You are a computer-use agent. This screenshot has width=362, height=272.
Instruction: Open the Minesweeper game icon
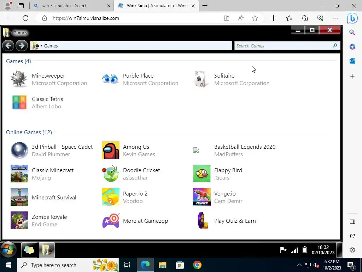[19, 79]
